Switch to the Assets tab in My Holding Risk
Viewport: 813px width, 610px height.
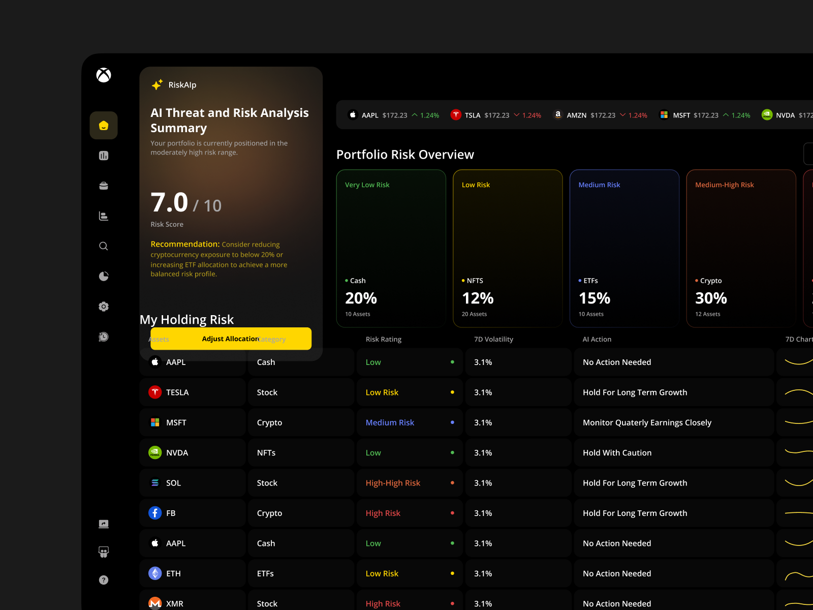[159, 339]
